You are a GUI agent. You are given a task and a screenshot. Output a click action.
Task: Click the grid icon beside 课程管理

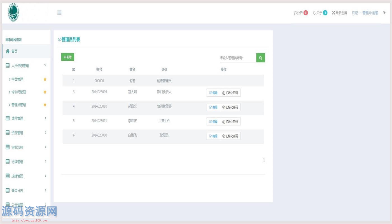8,118
